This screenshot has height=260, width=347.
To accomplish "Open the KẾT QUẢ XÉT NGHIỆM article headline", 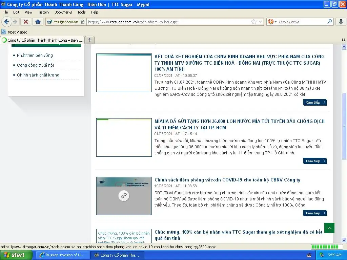I will [x=240, y=63].
